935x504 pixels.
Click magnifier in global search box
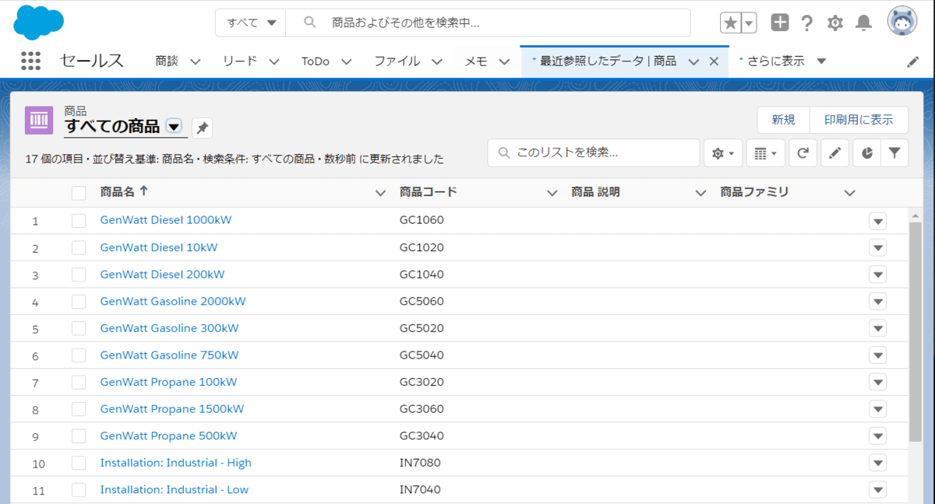tap(310, 23)
